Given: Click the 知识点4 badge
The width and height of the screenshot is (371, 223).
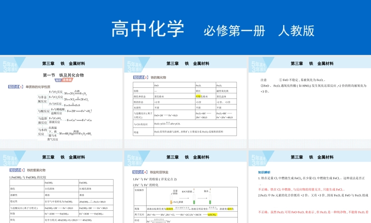Looking at the screenshot, I should 140,172.
